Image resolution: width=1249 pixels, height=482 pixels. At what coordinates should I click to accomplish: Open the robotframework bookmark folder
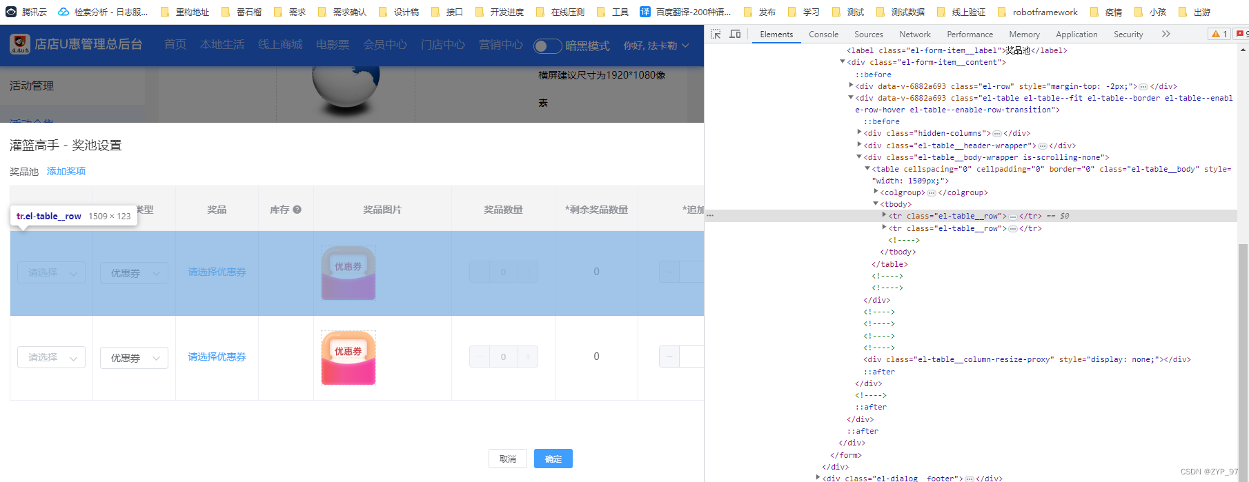pyautogui.click(x=1037, y=12)
